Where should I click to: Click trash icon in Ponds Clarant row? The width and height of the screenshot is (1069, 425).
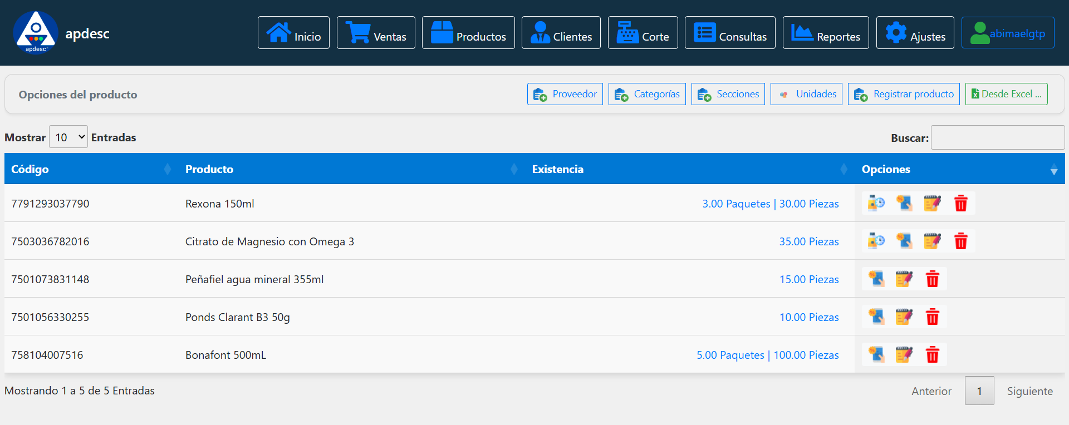tap(932, 317)
